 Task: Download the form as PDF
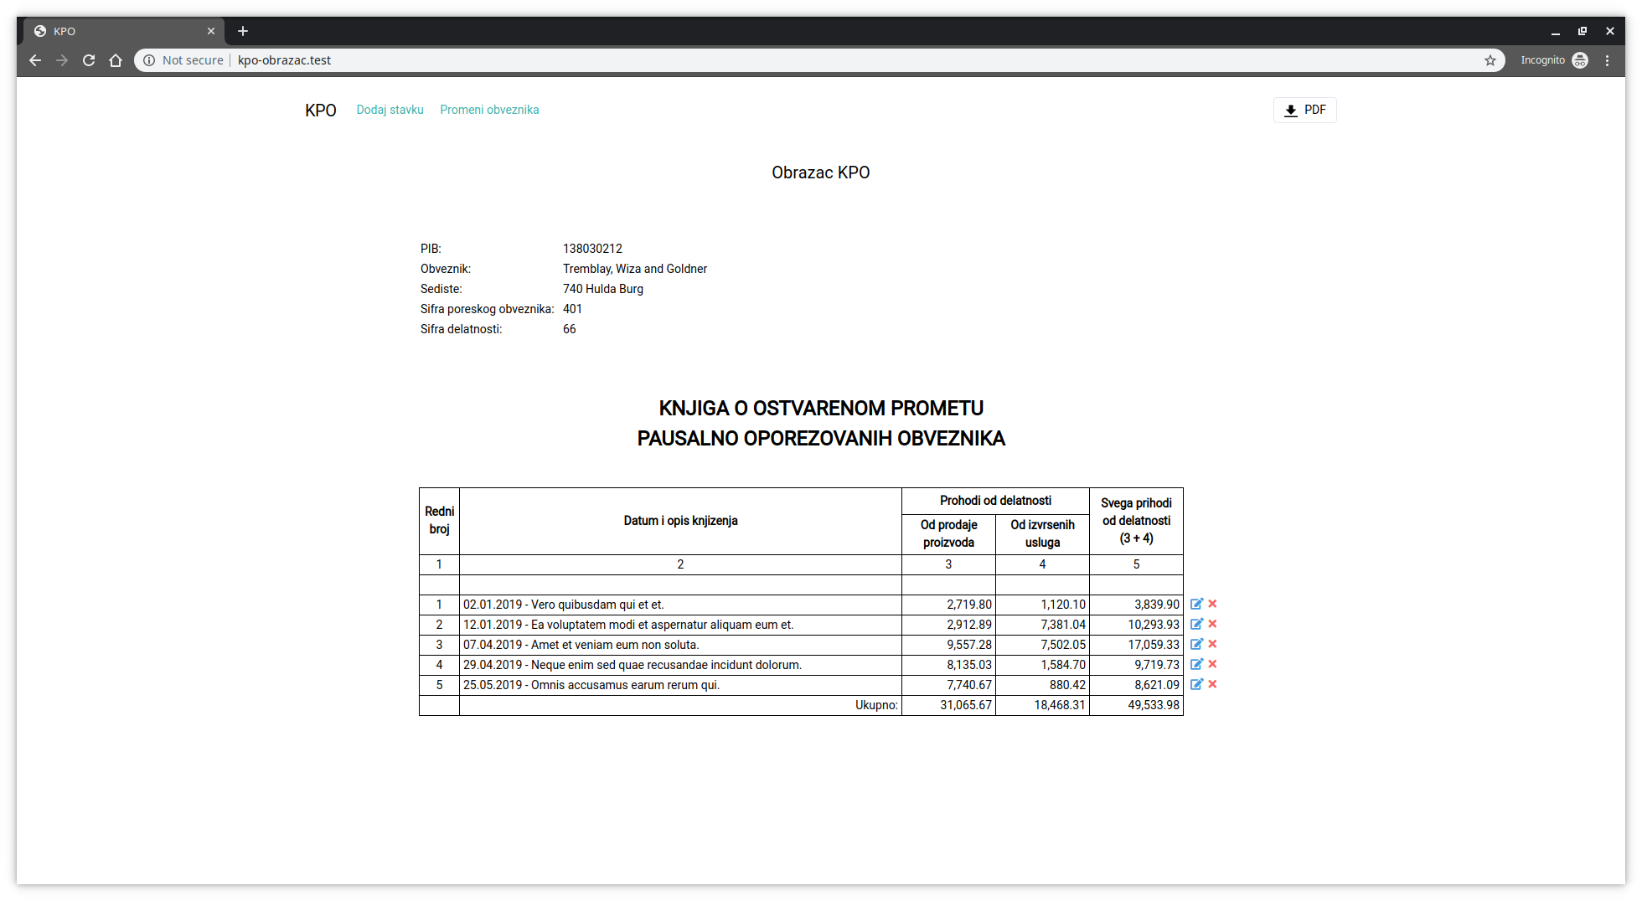(x=1304, y=109)
